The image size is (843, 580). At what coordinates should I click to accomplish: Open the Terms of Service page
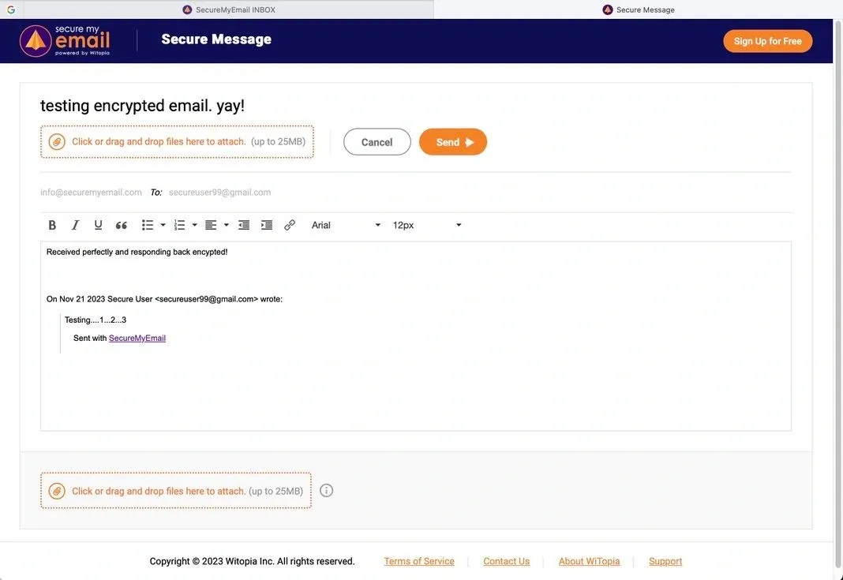(x=419, y=560)
